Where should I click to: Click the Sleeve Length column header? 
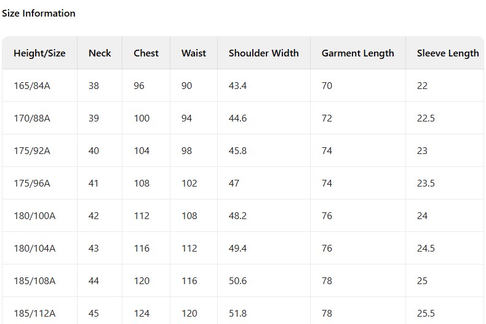447,53
